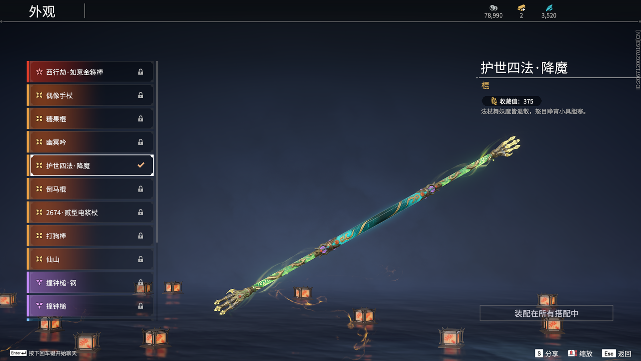Click the star rarity icon on 西行劫·如意金箍棒
This screenshot has height=361, width=641.
pyautogui.click(x=39, y=72)
